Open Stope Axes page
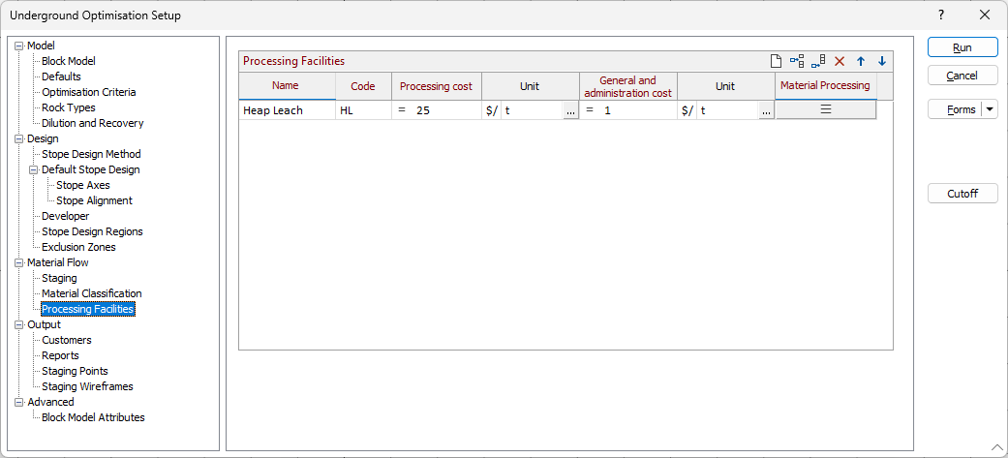Image resolution: width=1008 pixels, height=458 pixels. coord(83,185)
